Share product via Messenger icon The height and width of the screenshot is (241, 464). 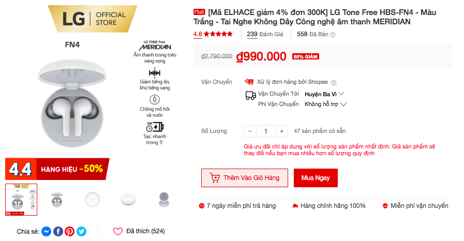pyautogui.click(x=46, y=231)
